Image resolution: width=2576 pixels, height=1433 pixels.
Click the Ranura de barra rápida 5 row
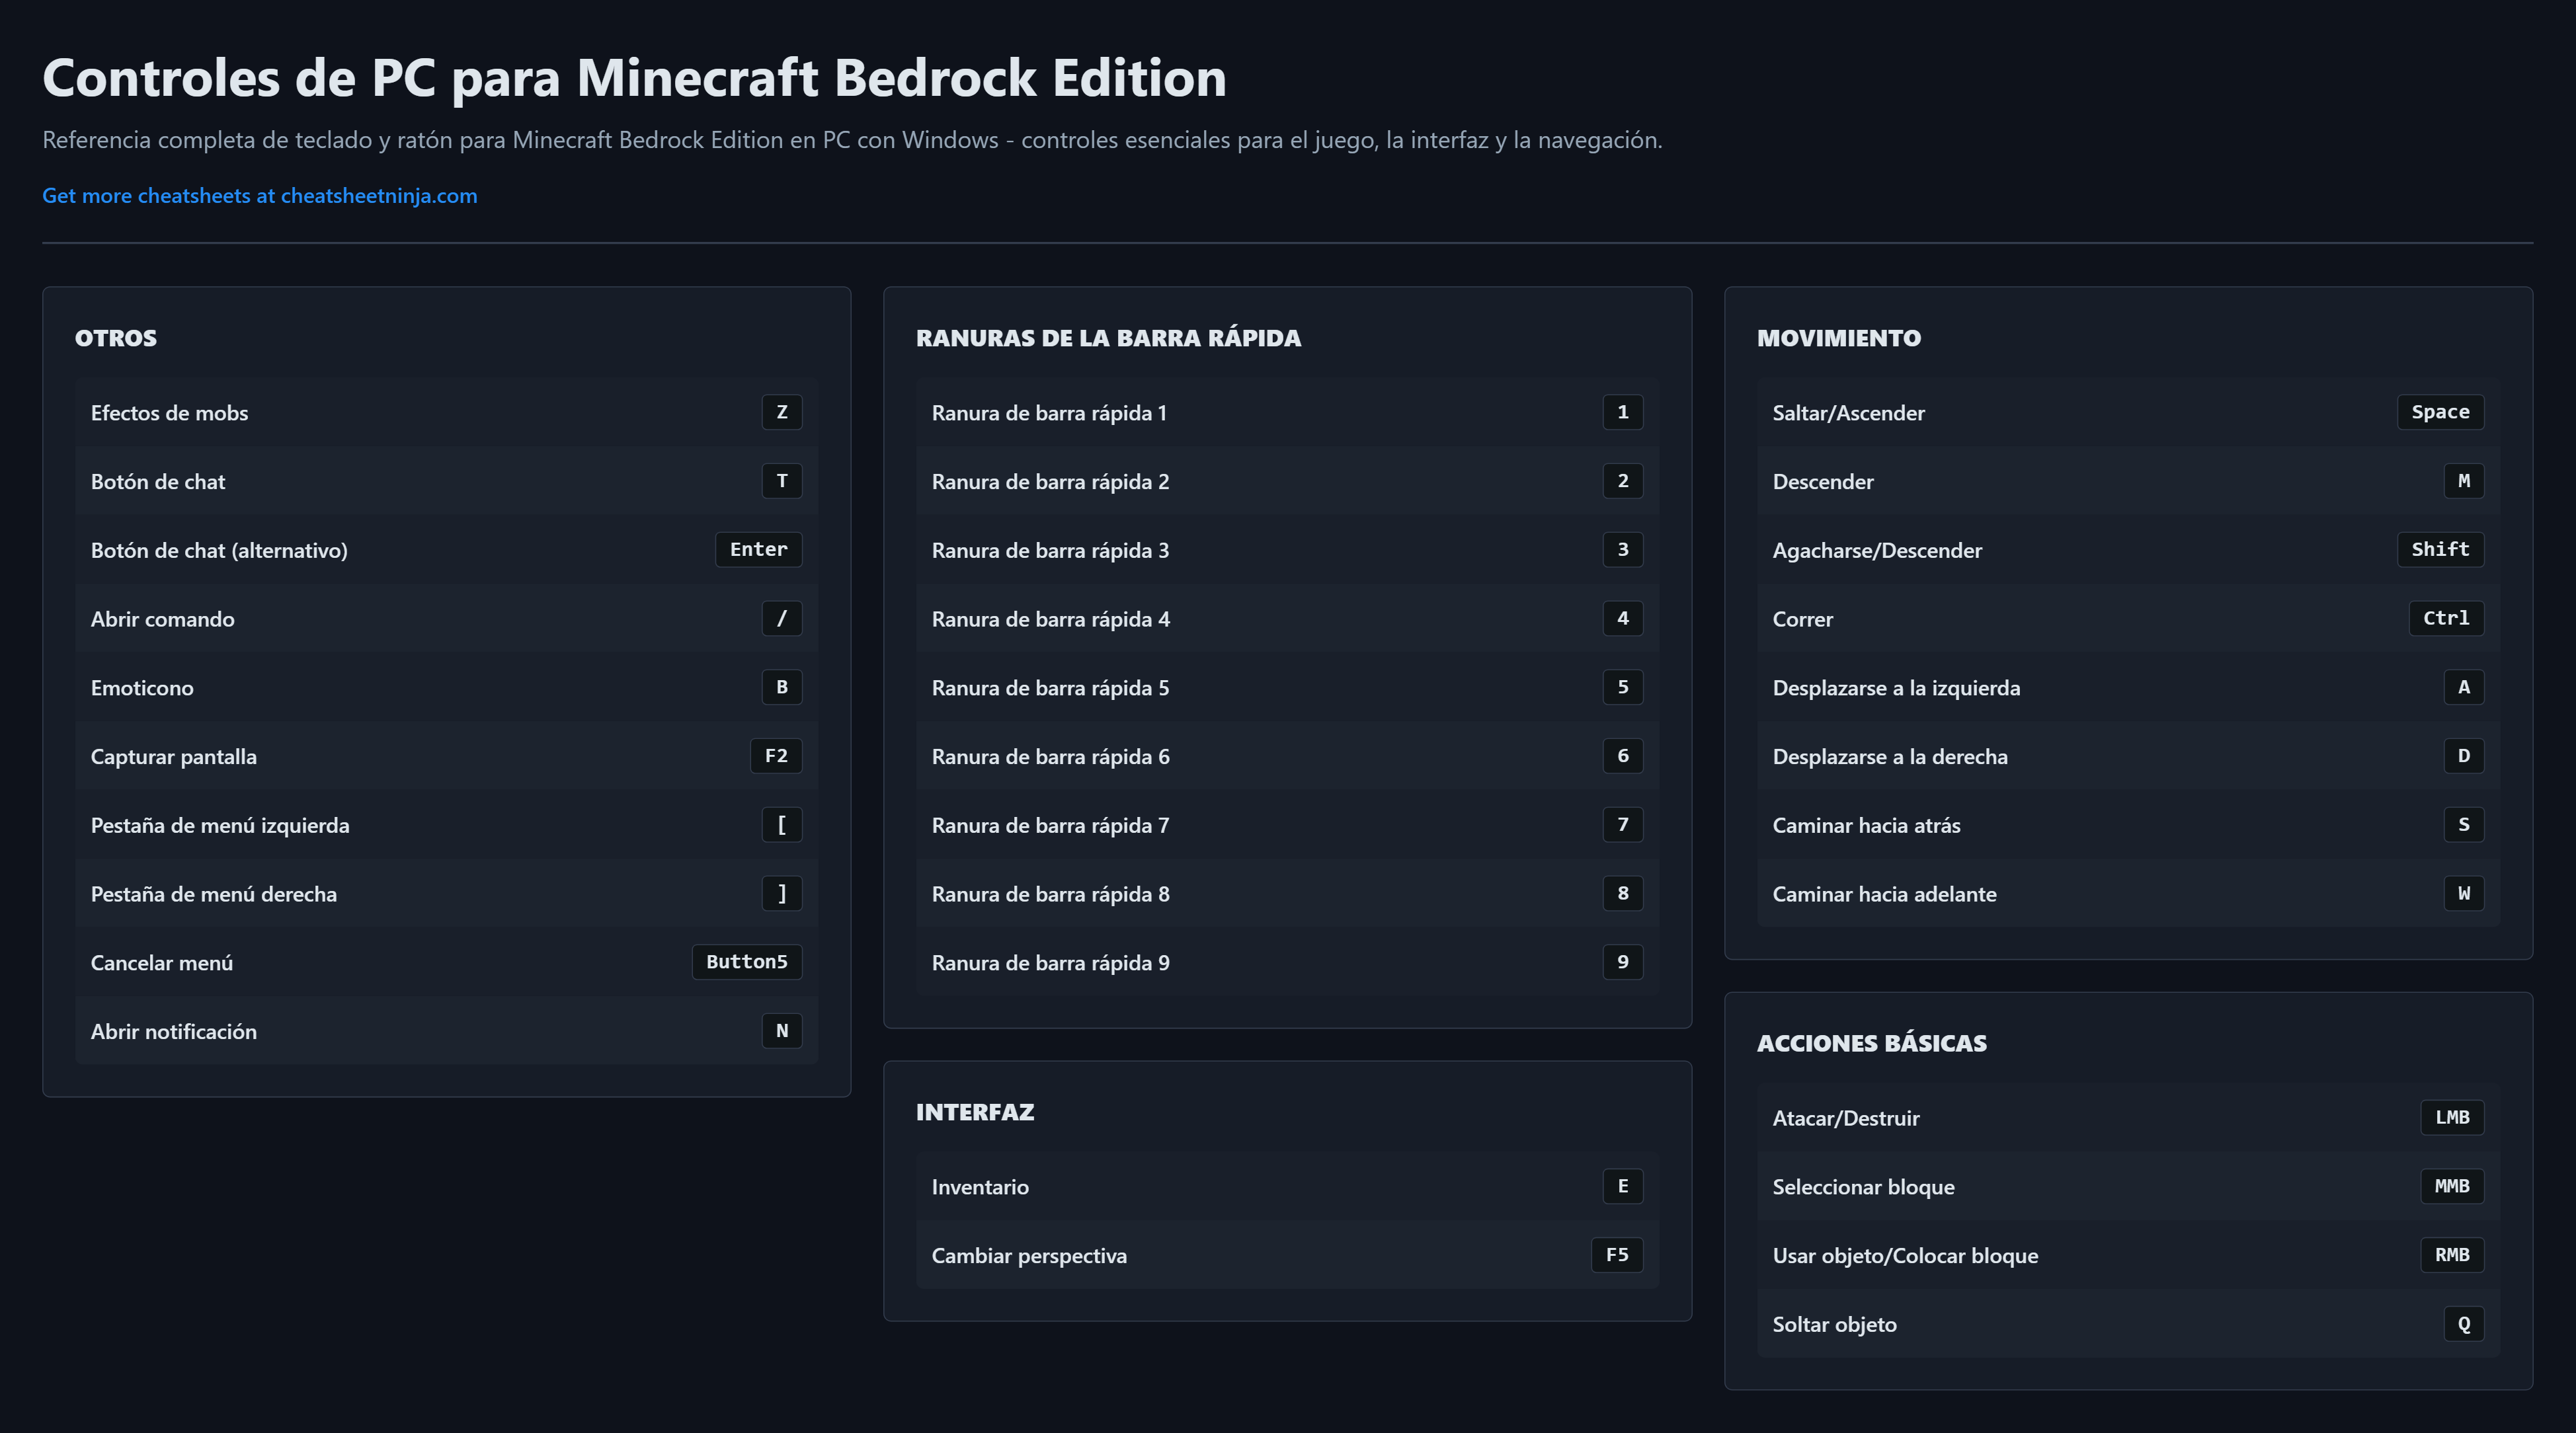tap(1286, 688)
